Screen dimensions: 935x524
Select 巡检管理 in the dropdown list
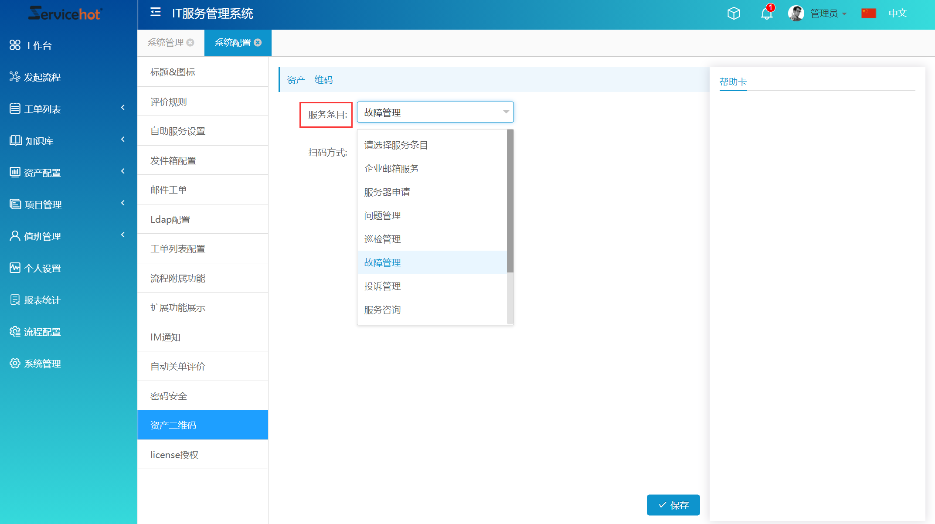point(383,239)
